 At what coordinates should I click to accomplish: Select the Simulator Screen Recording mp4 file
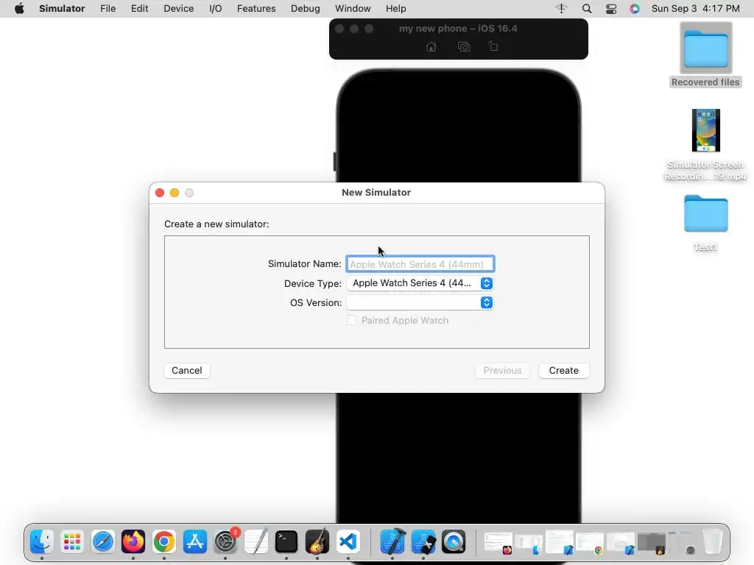[x=705, y=145]
